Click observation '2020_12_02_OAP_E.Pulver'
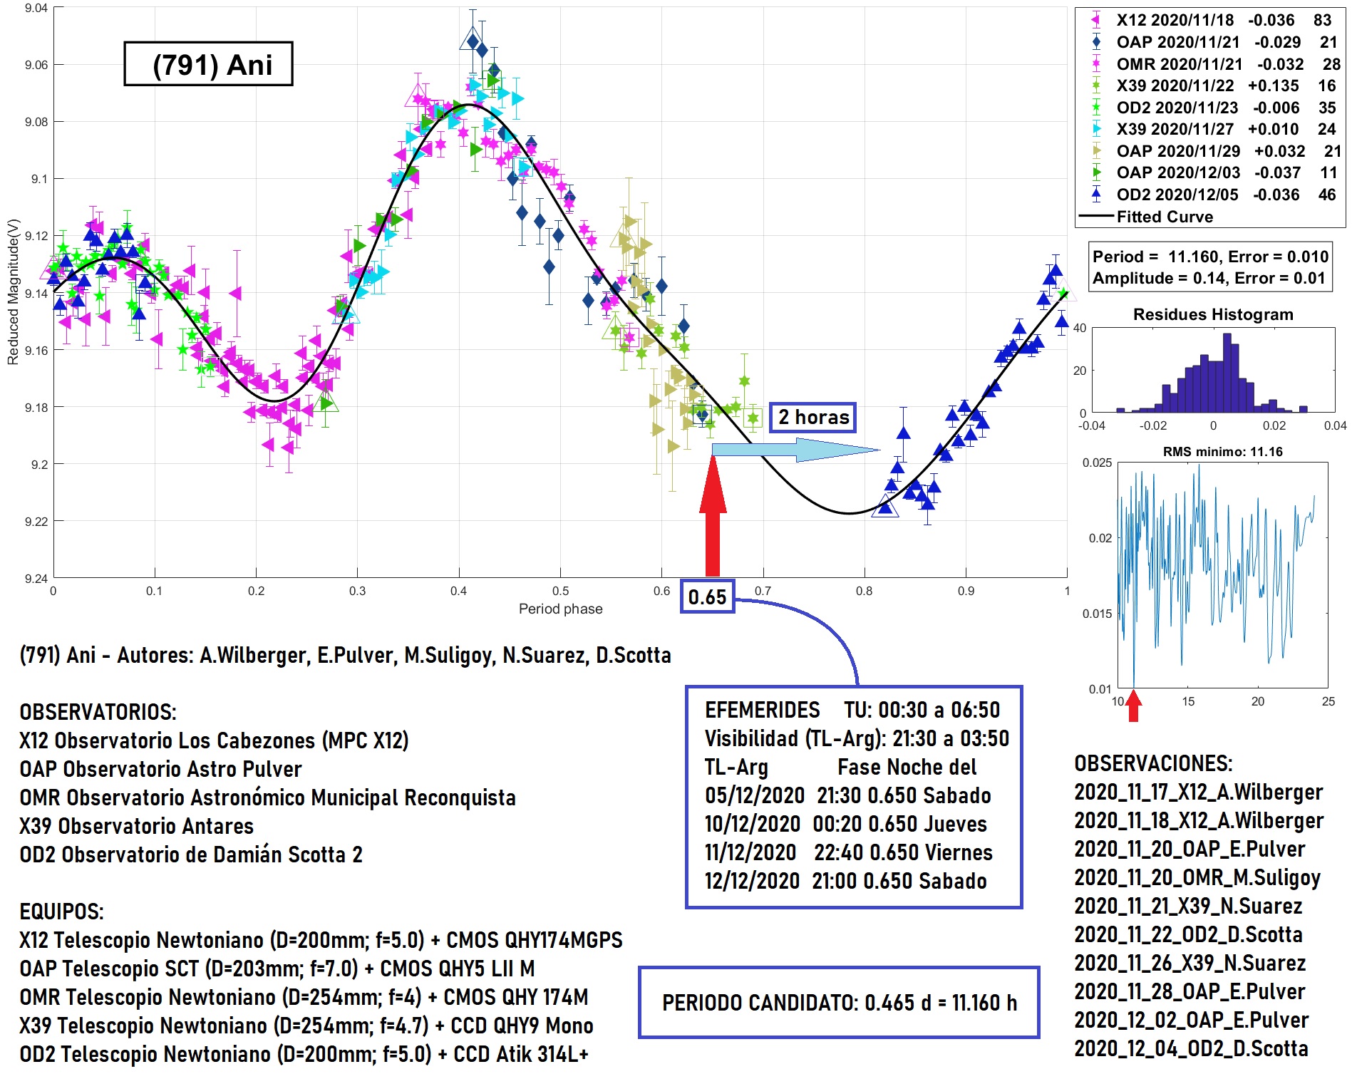 1191,1020
